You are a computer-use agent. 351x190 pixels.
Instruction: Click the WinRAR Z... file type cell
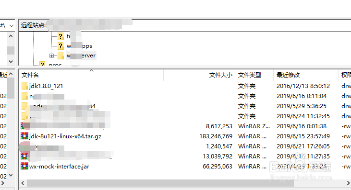click(254, 126)
